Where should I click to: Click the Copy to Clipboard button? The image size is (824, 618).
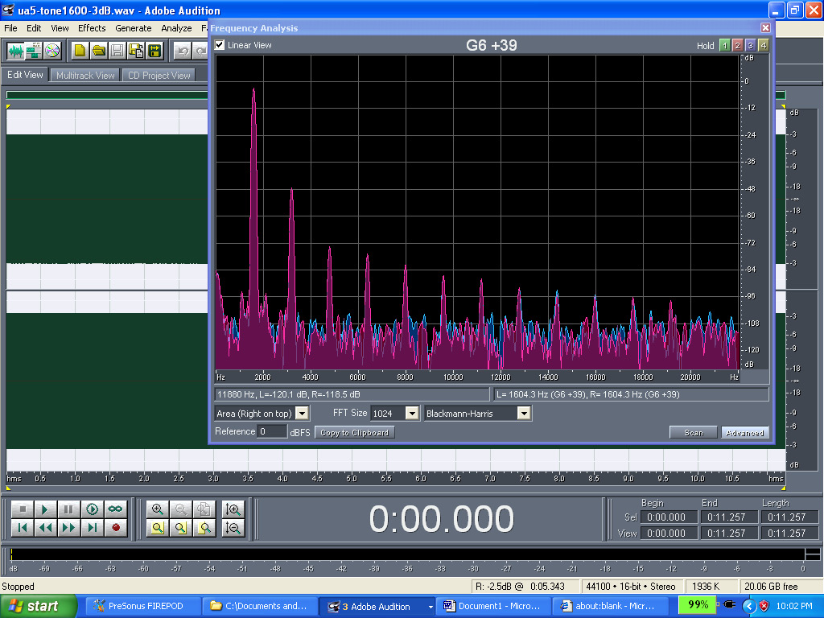[x=354, y=433]
